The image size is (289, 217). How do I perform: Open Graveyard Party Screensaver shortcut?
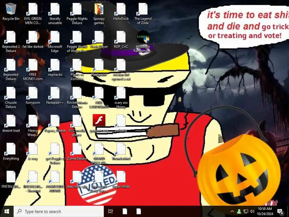coord(99,182)
